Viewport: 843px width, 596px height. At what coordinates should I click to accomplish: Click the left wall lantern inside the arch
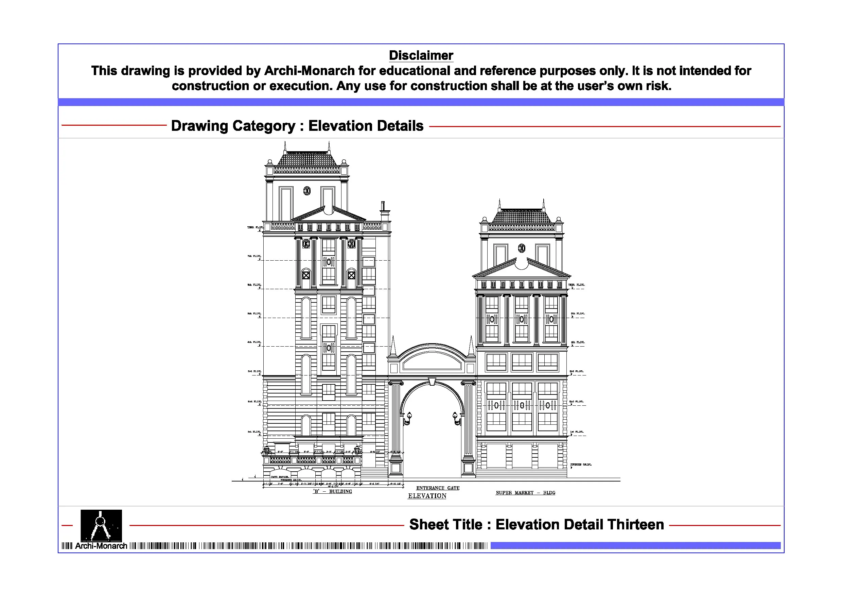(408, 418)
